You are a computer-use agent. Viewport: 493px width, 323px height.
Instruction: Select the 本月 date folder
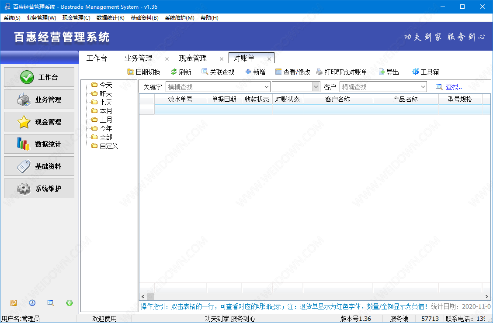(106, 111)
